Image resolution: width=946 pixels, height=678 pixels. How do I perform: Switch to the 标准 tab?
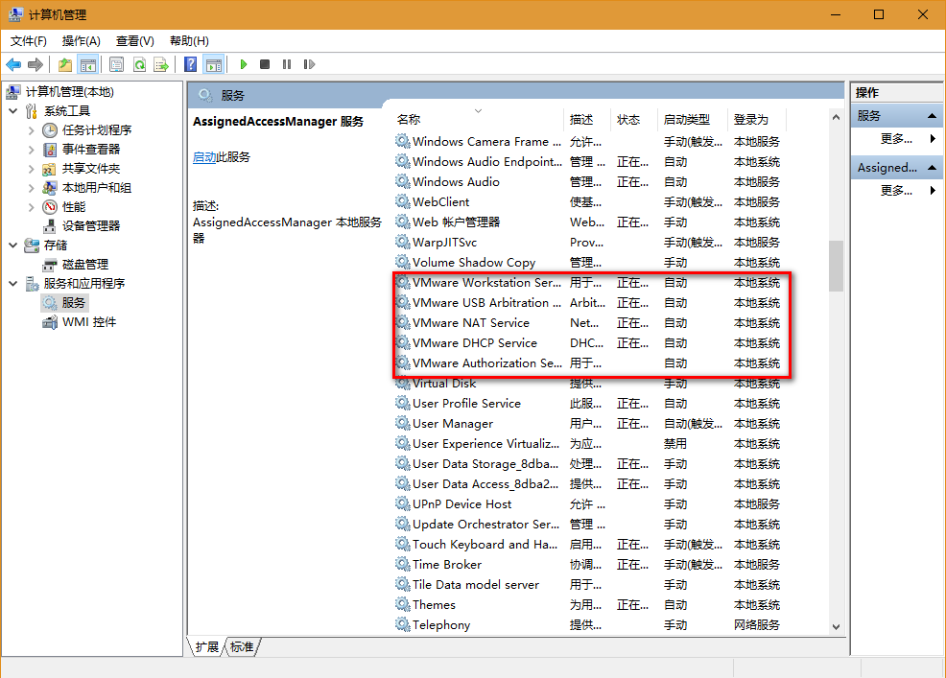pos(242,647)
